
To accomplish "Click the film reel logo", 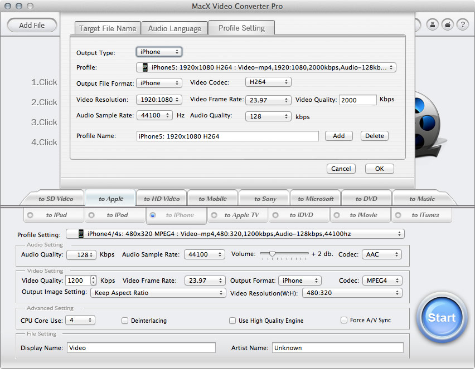I will (428, 119).
